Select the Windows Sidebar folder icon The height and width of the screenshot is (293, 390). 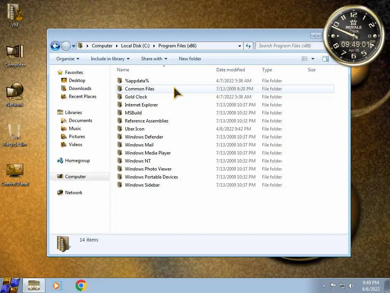120,185
